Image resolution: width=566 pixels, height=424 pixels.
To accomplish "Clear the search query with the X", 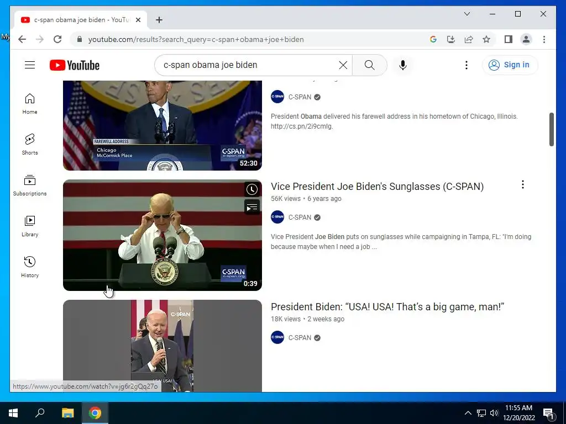I will pyautogui.click(x=343, y=65).
